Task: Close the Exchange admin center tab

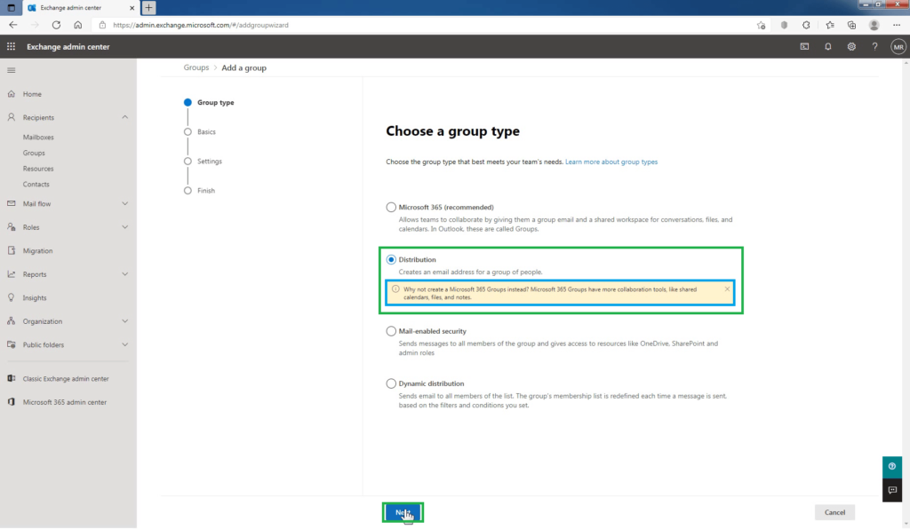Action: (x=132, y=7)
